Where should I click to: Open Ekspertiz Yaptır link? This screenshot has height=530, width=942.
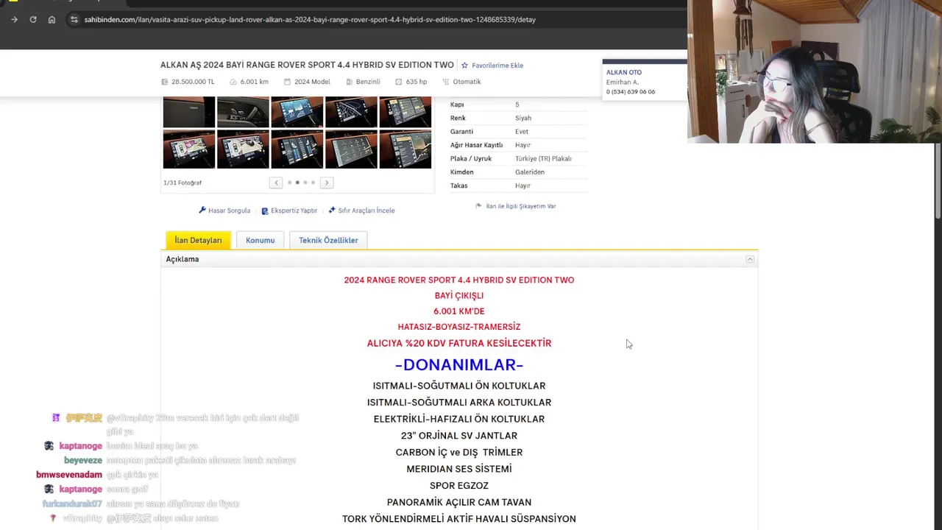click(294, 211)
